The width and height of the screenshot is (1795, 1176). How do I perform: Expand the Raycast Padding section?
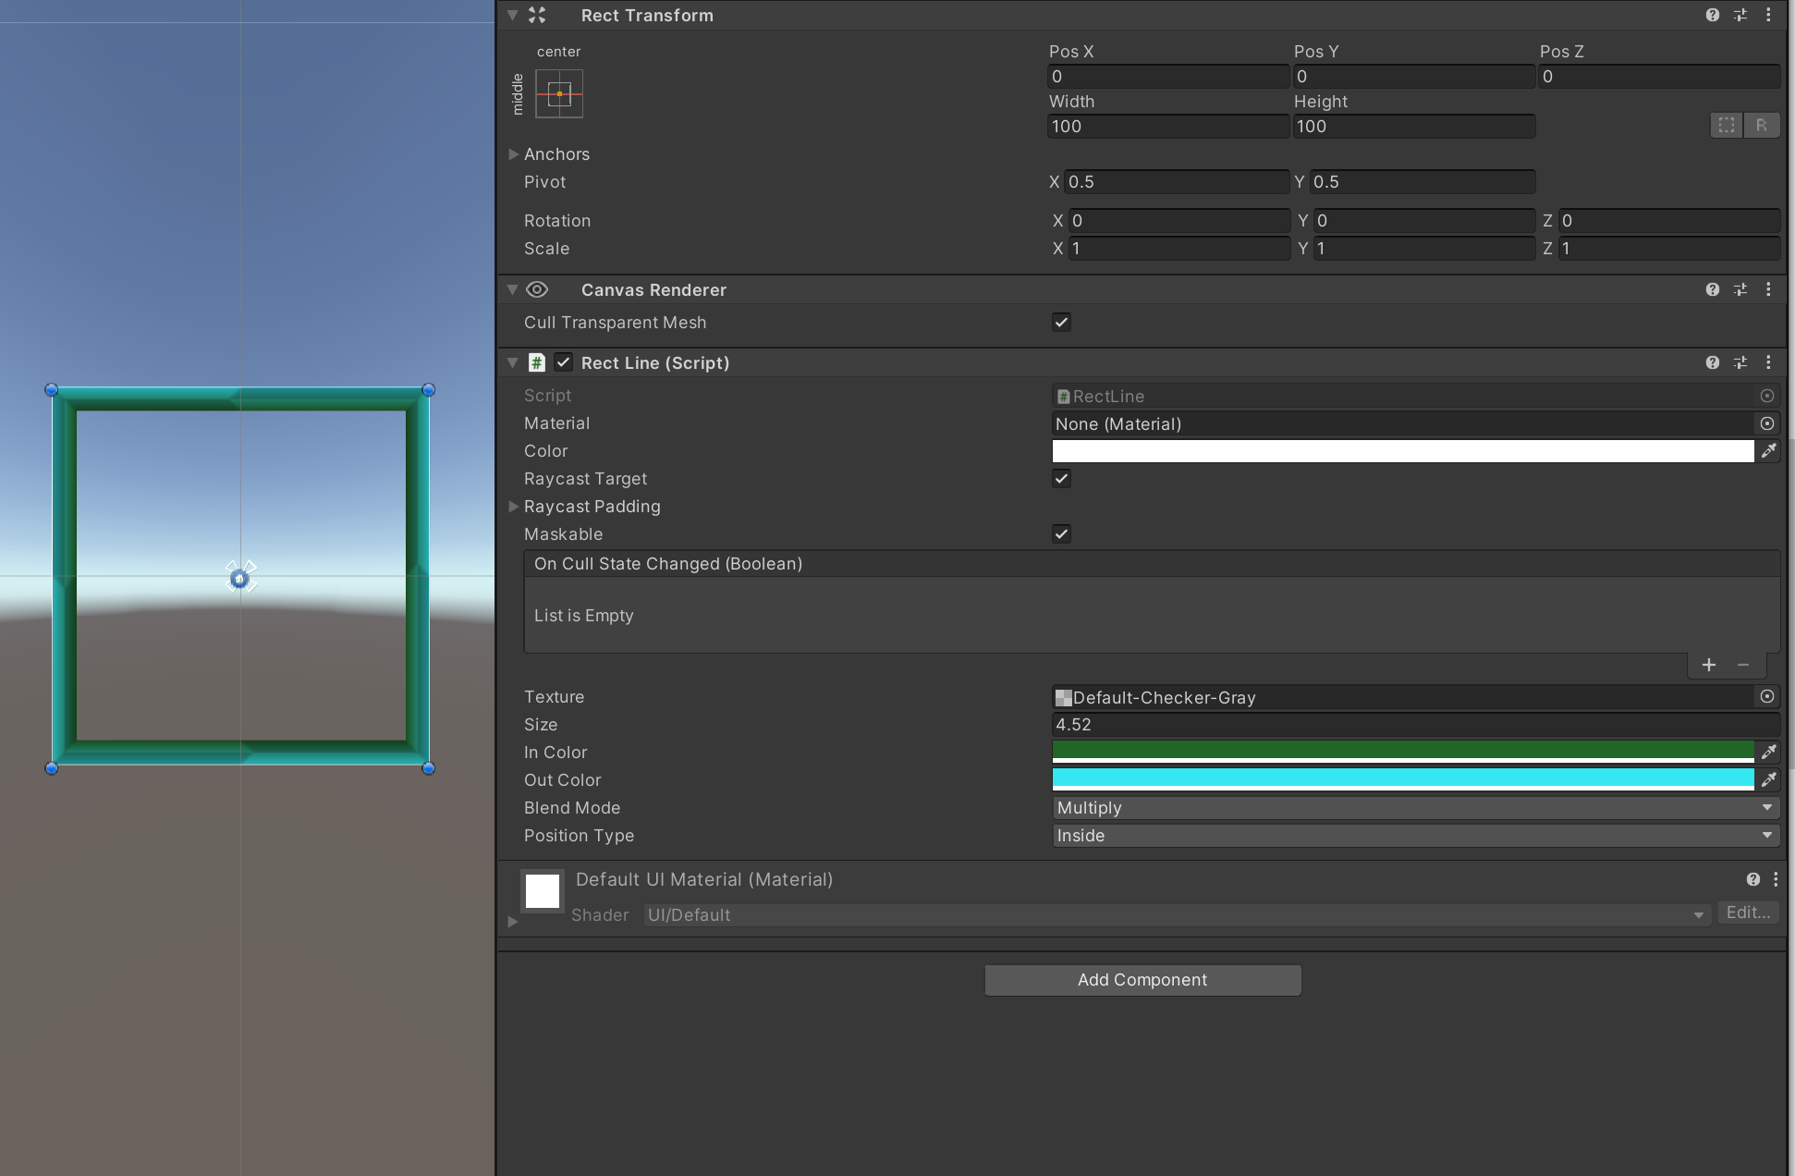click(515, 507)
